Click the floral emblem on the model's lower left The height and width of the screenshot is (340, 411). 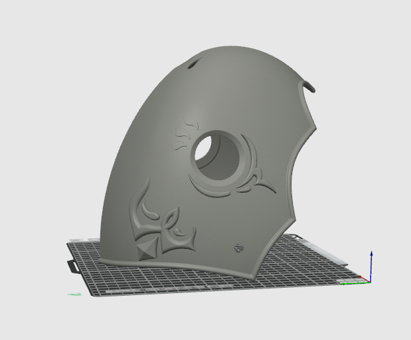[160, 224]
